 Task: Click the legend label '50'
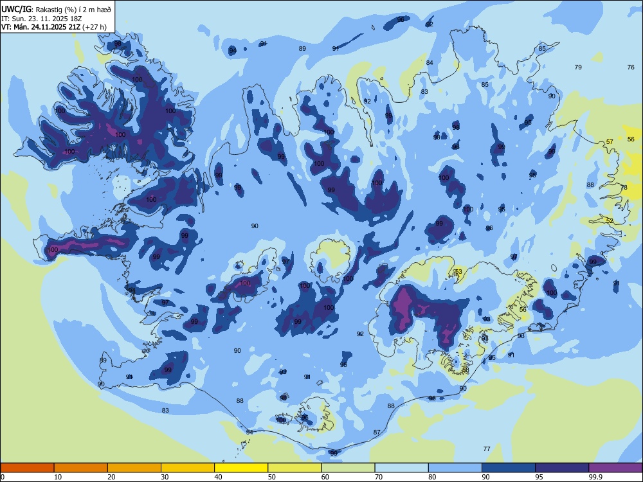click(x=272, y=477)
